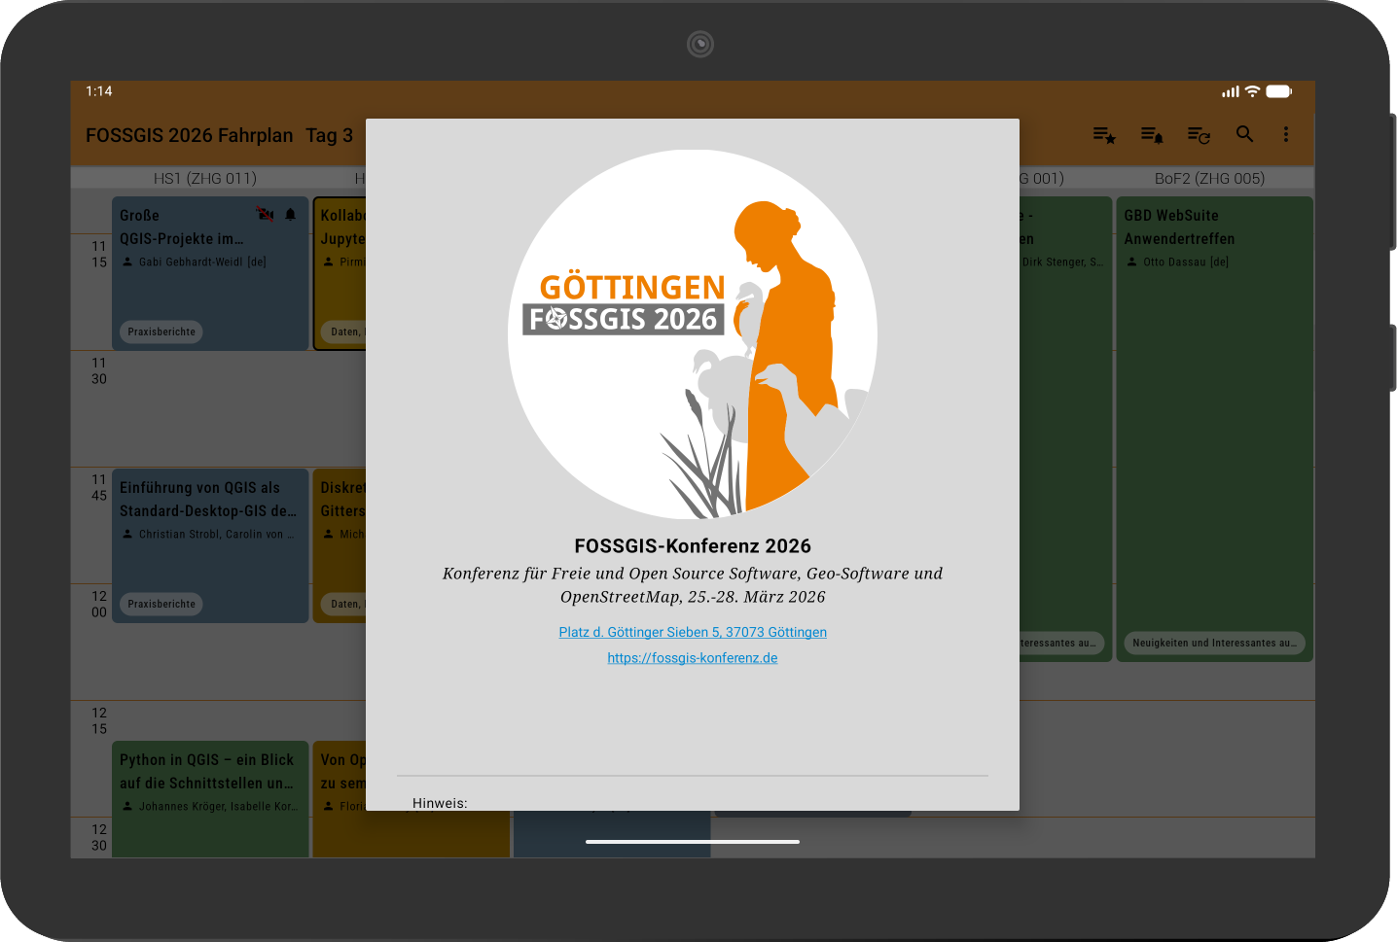The width and height of the screenshot is (1397, 942).
Task: Click the search magnifier icon
Action: (1244, 134)
